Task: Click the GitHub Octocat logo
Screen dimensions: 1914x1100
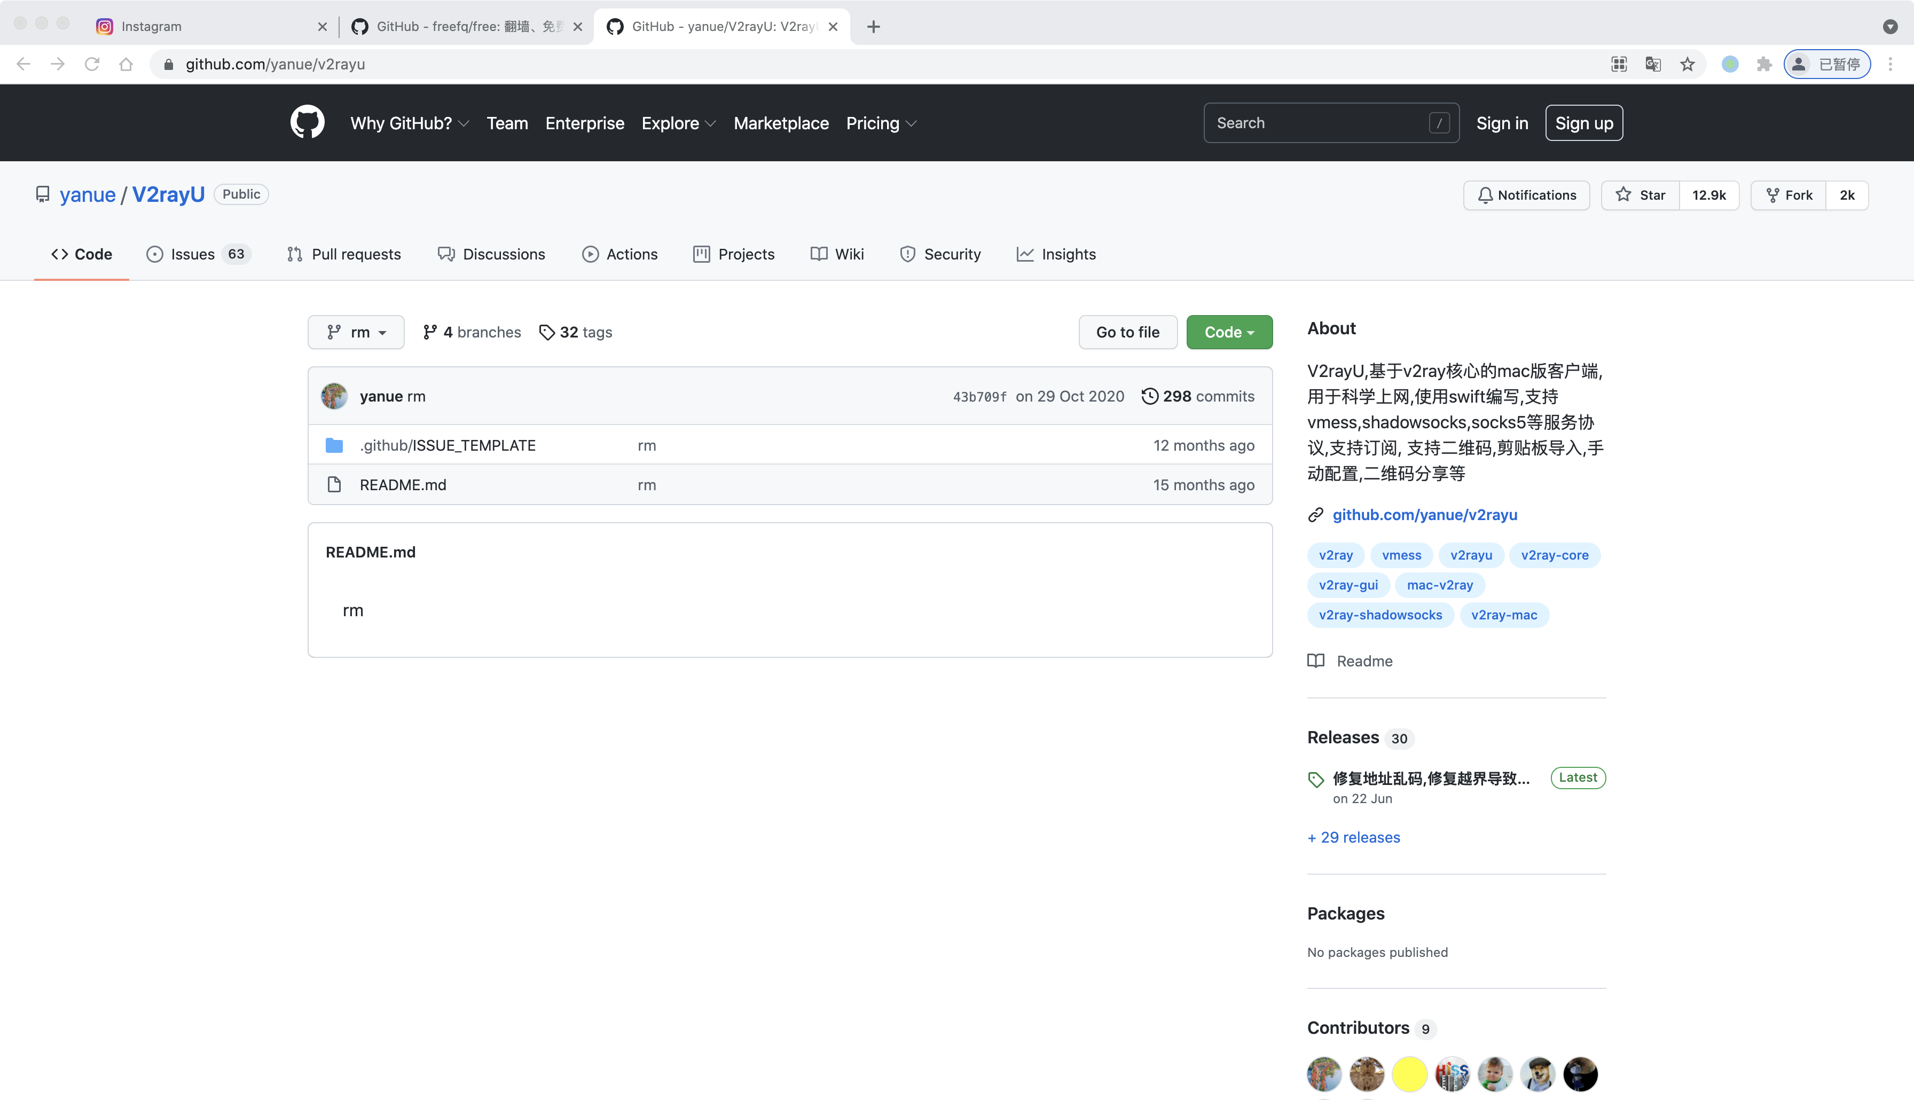Action: pyautogui.click(x=308, y=122)
